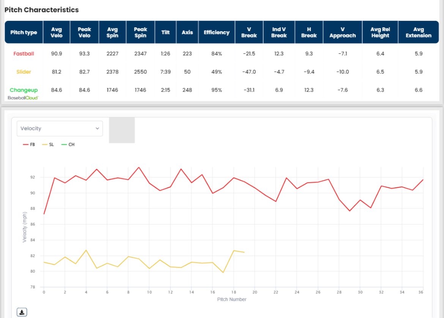
Task: Toggle the FB series in legend
Action: tap(29, 144)
